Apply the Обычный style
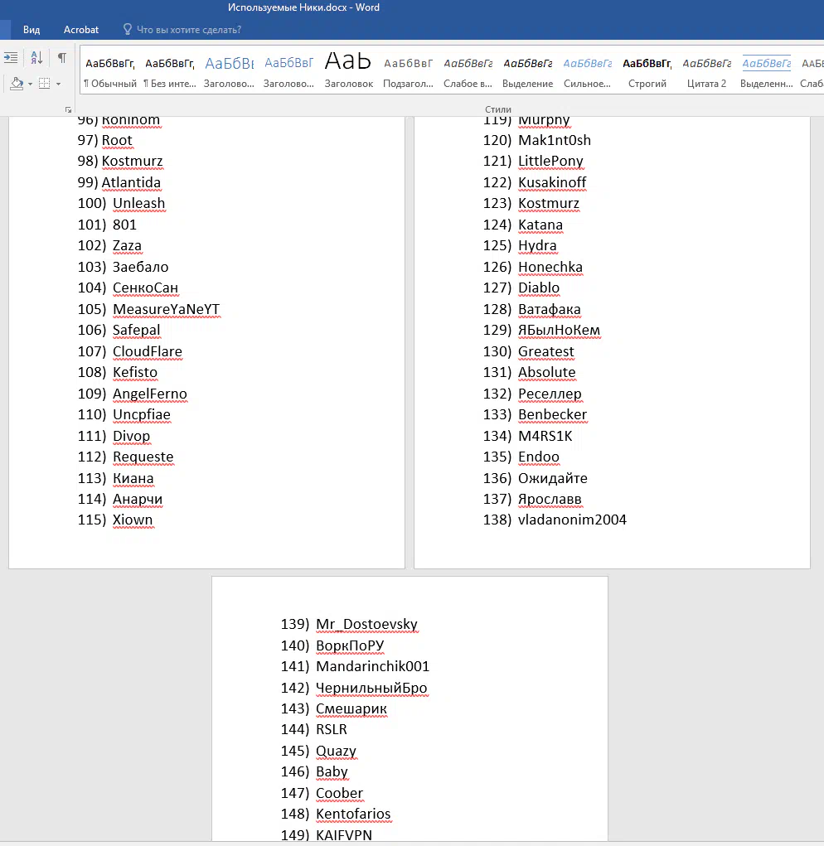This screenshot has width=824, height=846. 110,70
